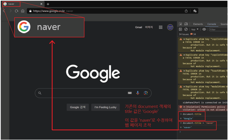The image size is (228, 140).
Task: Toggle live expression eye icon
Action: tap(204, 29)
